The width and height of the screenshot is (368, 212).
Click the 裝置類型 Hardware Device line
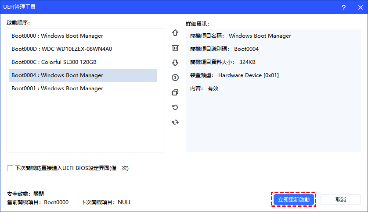tap(235, 75)
